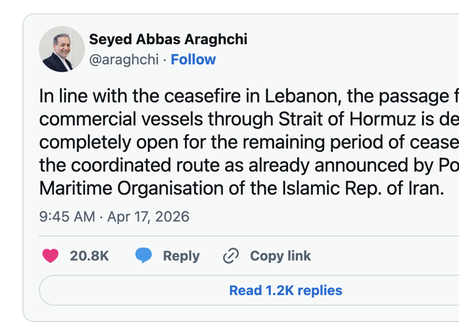Click the Copy link text label
The width and height of the screenshot is (459, 322).
(281, 256)
